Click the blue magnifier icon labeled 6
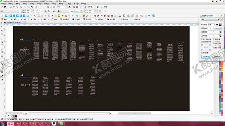This screenshot has height=126, width=225. pos(28,16)
